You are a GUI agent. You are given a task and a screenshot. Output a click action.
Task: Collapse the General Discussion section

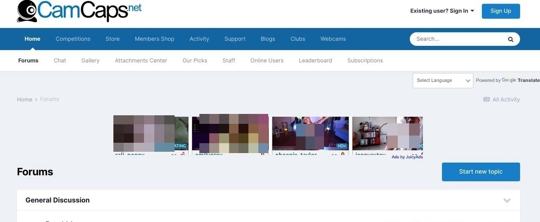point(507,200)
